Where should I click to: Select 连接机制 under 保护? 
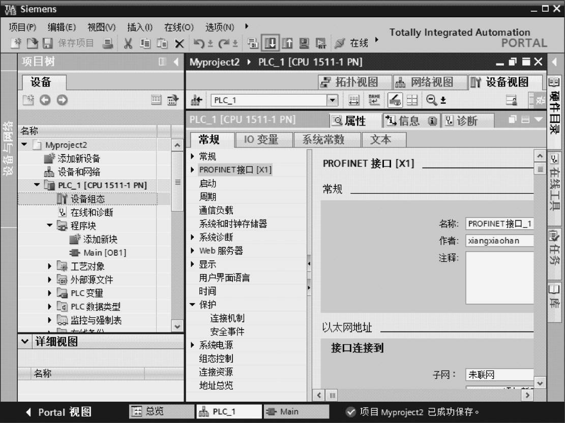click(x=227, y=318)
